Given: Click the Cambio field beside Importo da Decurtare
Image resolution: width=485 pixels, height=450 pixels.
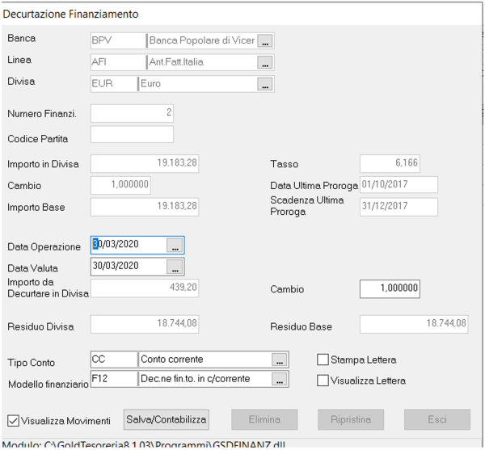Looking at the screenshot, I should click(x=390, y=289).
